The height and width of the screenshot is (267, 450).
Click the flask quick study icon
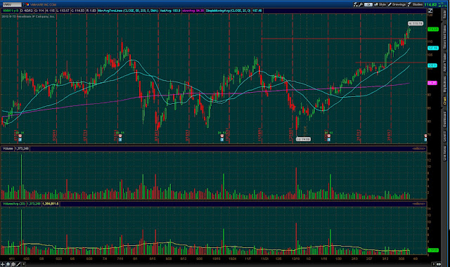(356, 4)
